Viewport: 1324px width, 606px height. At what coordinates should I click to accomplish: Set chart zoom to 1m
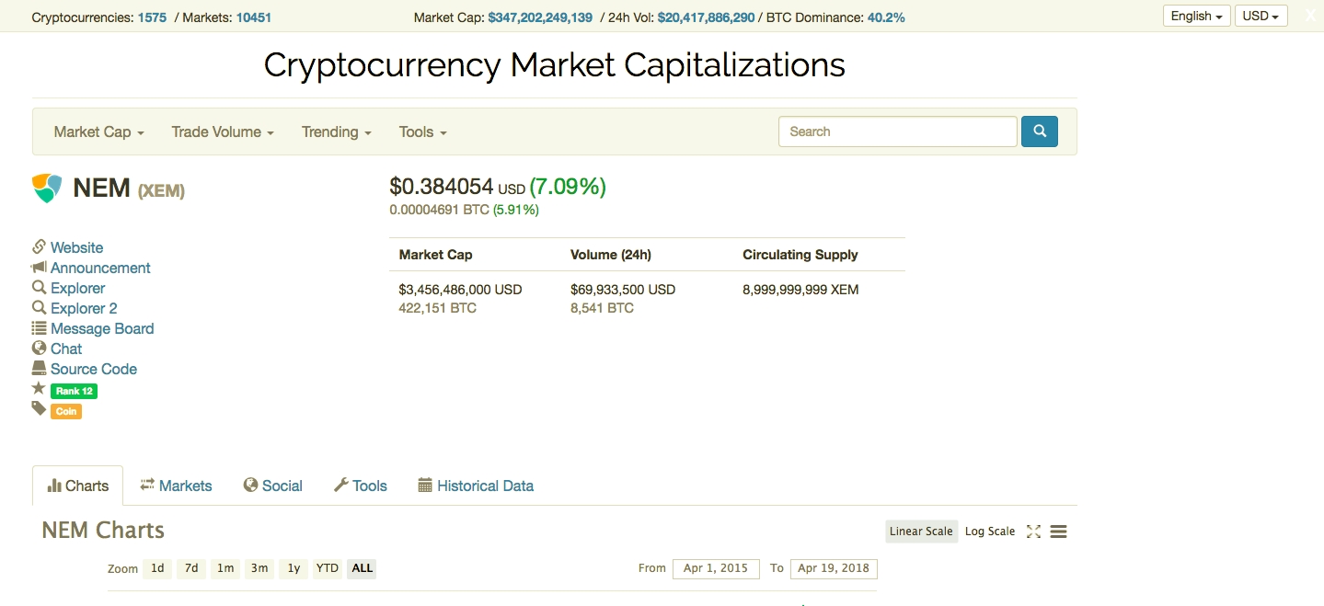tap(225, 568)
